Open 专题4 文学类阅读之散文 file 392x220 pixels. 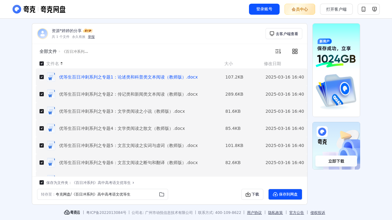coord(122,128)
